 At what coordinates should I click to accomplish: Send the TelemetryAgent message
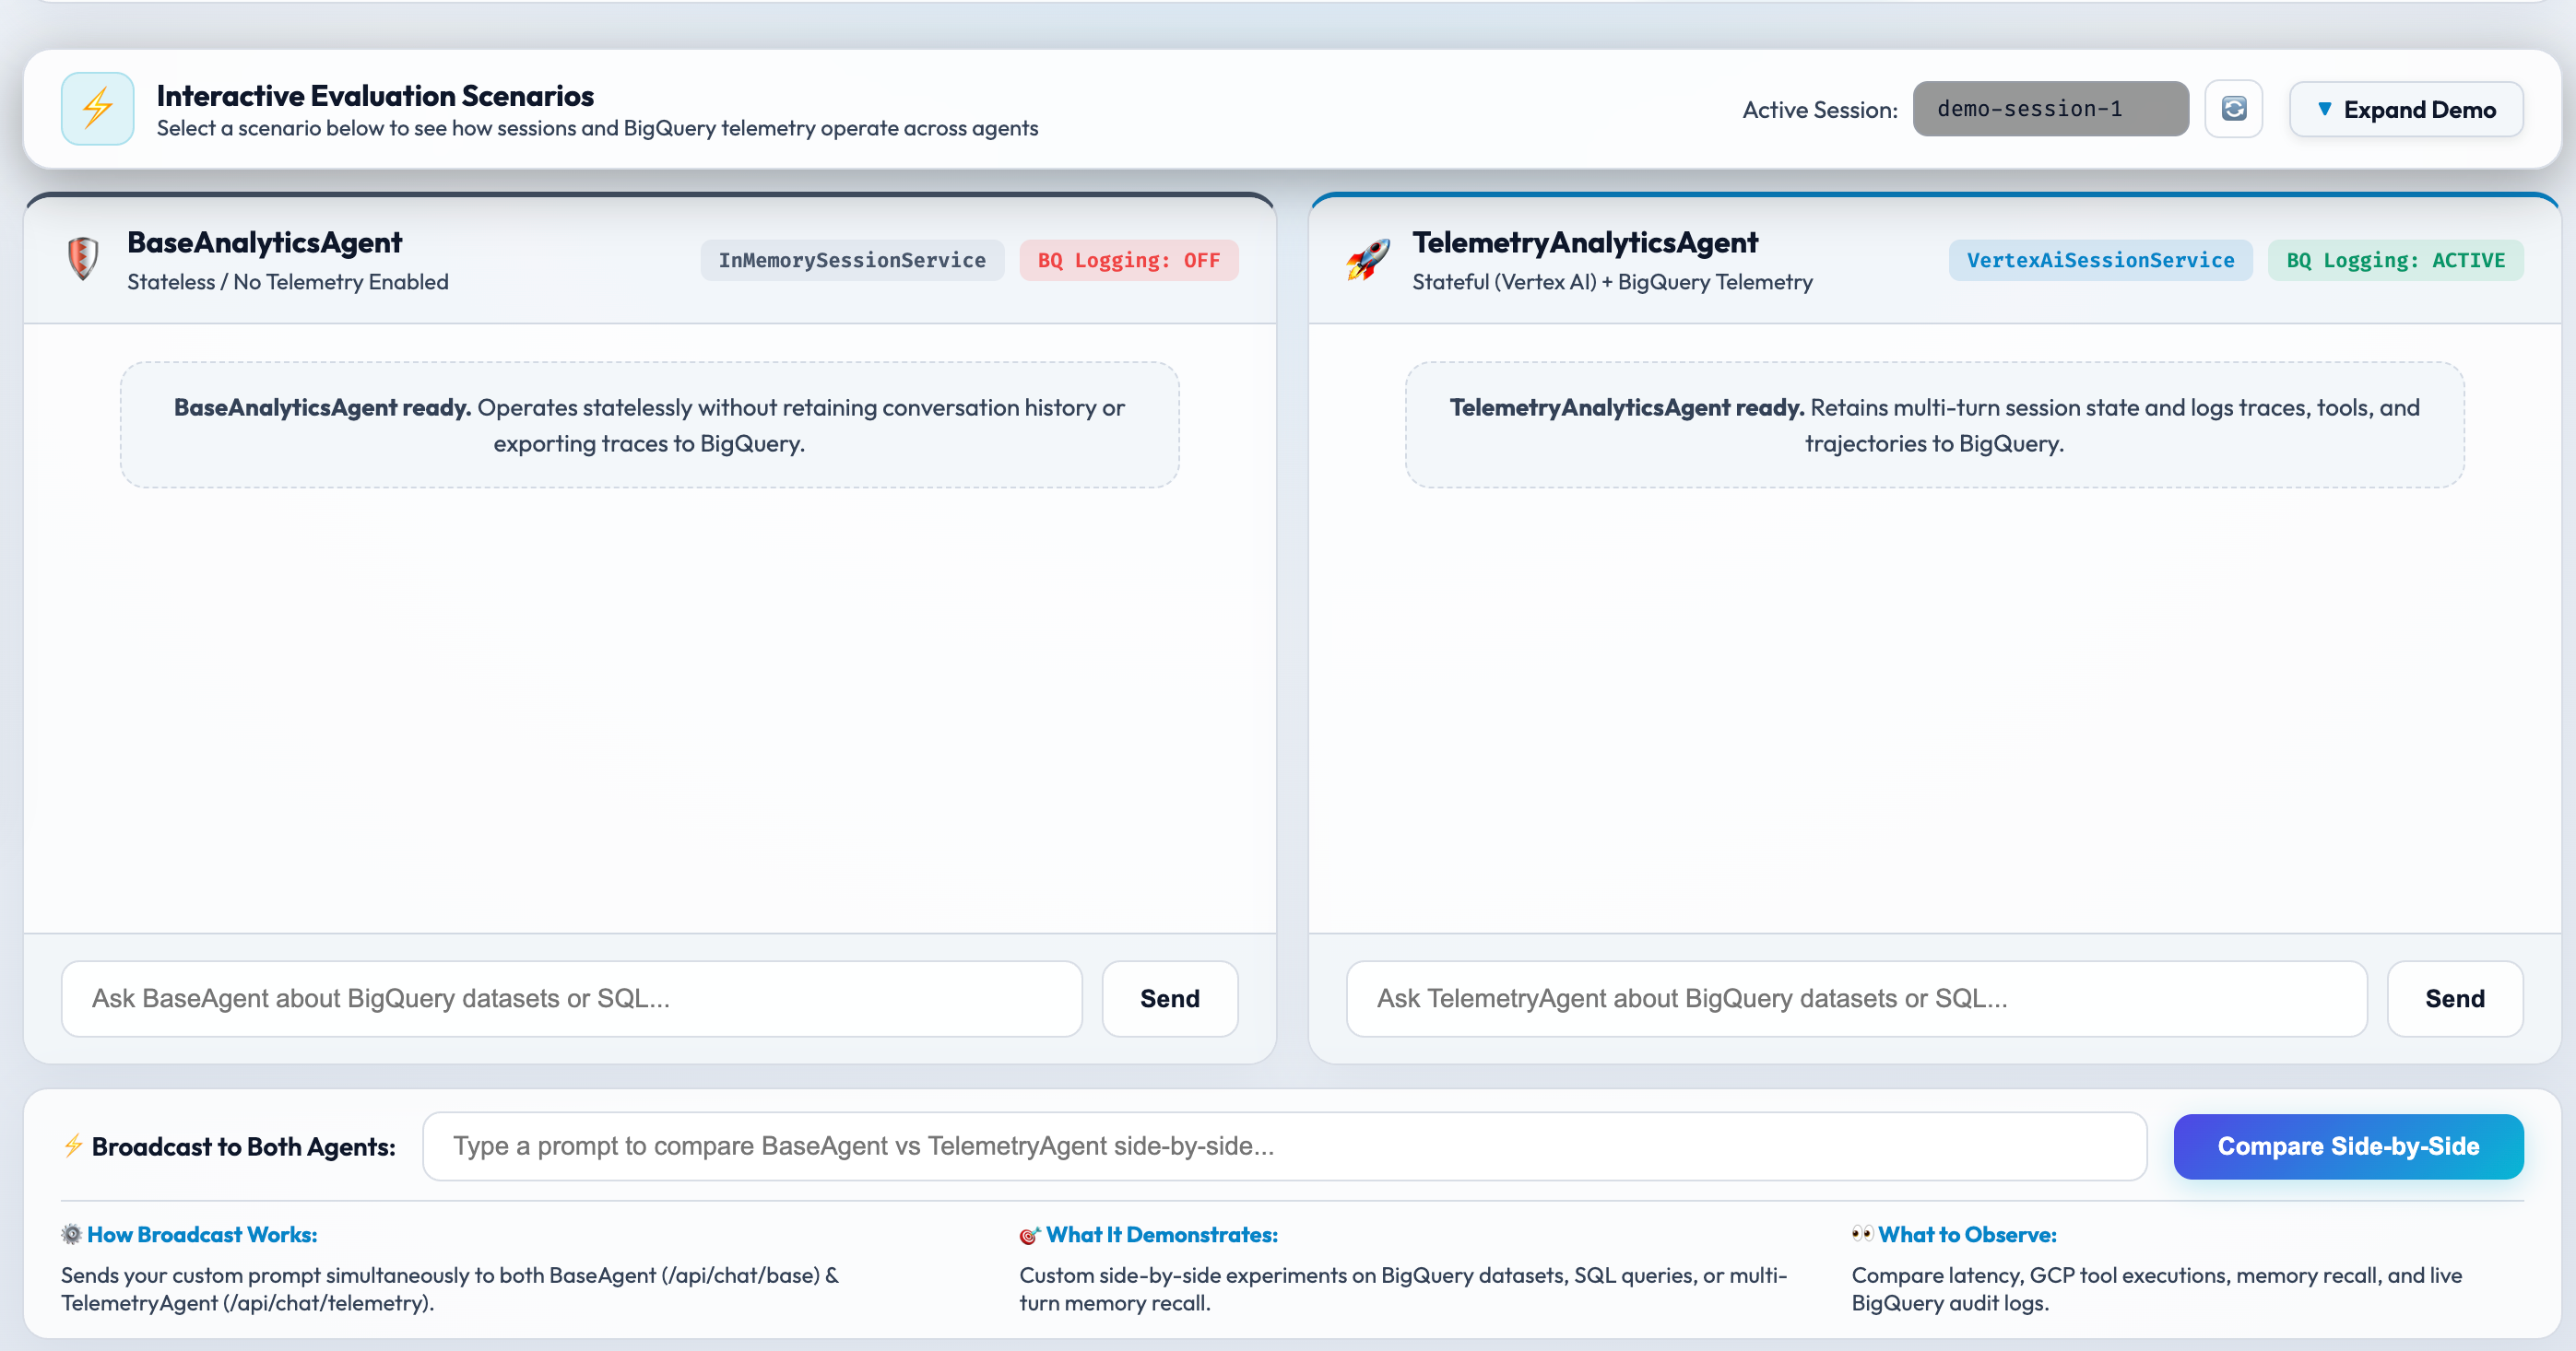[2454, 998]
